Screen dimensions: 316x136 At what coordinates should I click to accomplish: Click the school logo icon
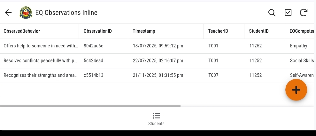coord(26,12)
